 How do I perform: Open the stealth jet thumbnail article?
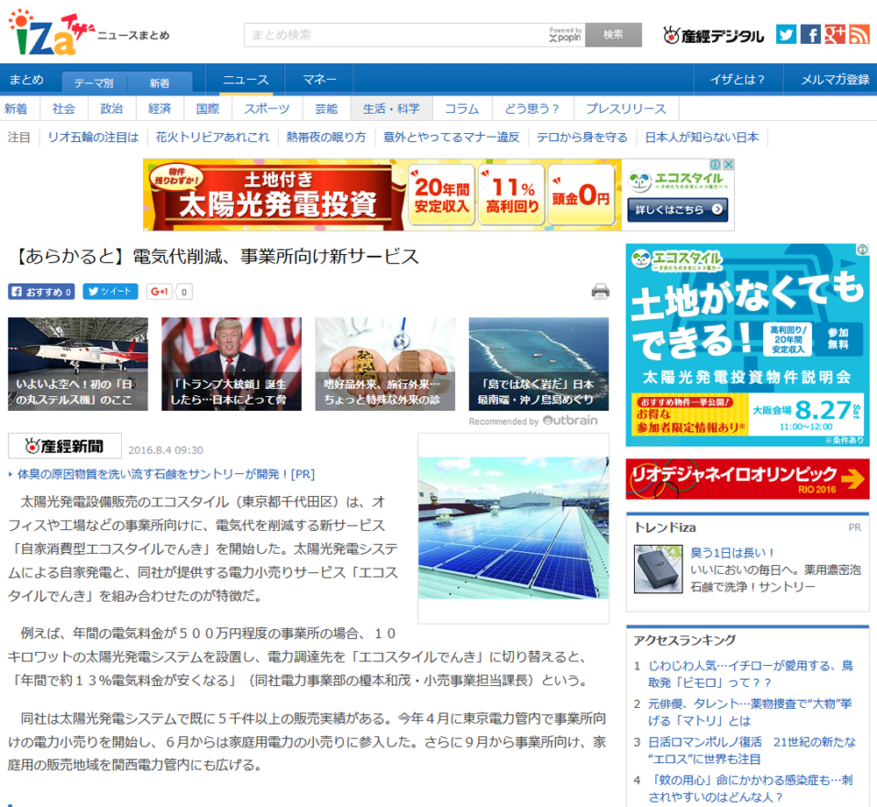click(x=78, y=364)
